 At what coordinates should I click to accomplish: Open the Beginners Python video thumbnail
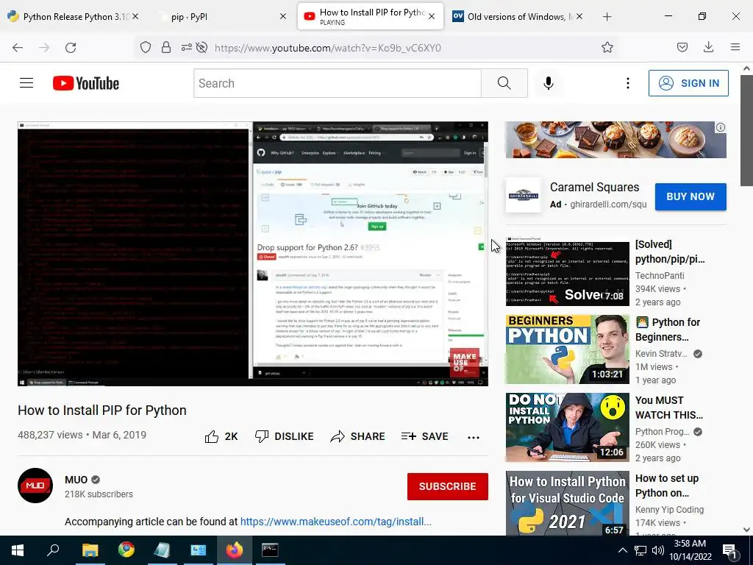pyautogui.click(x=567, y=349)
